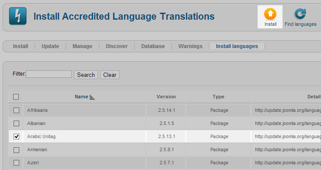321x170 pixels.
Task: Tick the Albanian language checkbox
Action: 16,123
